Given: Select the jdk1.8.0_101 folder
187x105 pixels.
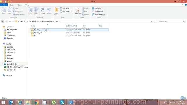Looking at the screenshot, I should (x=70, y=33).
